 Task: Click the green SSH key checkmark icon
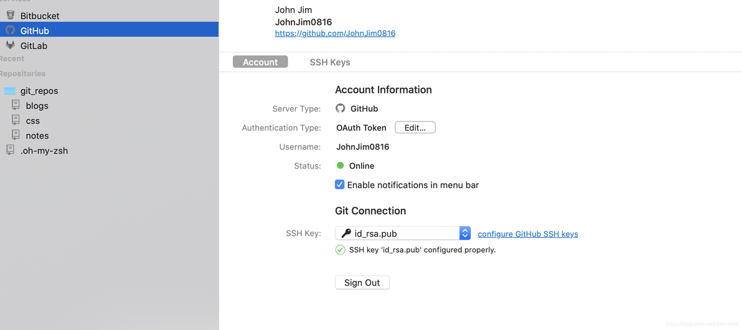(x=340, y=250)
